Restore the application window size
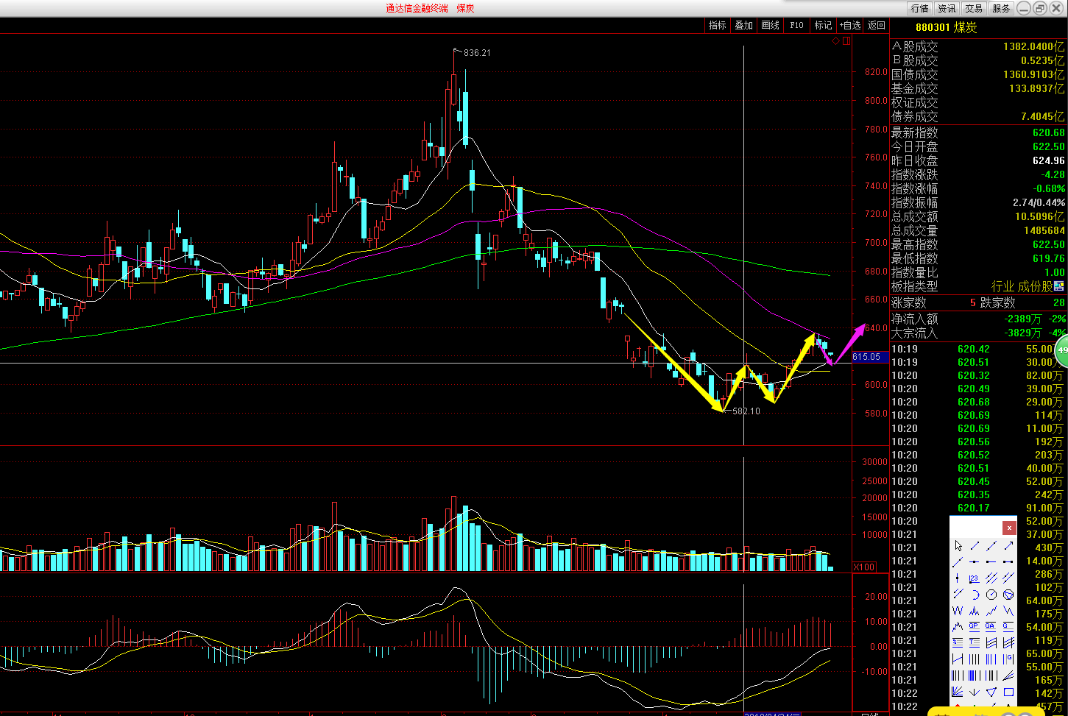This screenshot has height=716, width=1068. pos(1040,8)
